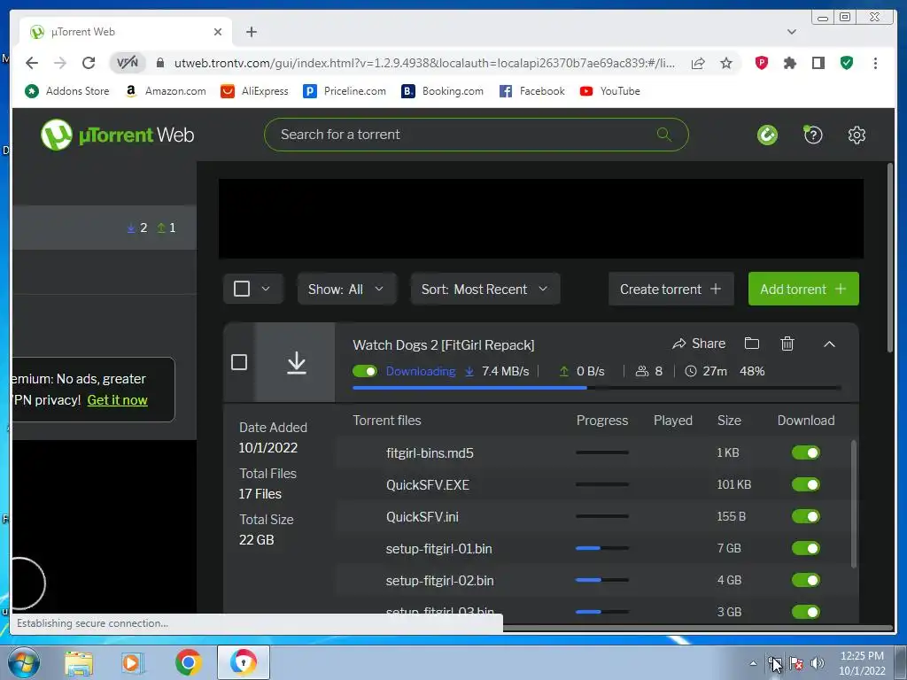
Task: Toggle download for setup-fitgirl-02.bin
Action: [x=806, y=580]
